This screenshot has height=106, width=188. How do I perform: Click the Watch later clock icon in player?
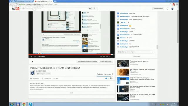101,56
